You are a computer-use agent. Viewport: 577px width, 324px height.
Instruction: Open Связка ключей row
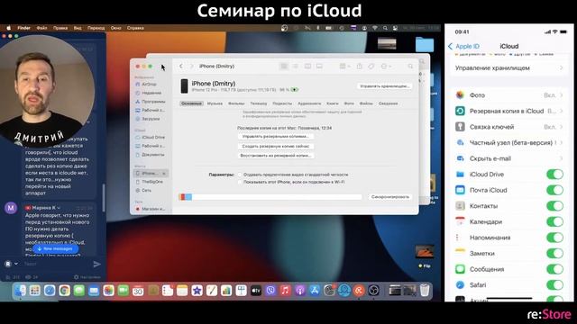(508, 127)
